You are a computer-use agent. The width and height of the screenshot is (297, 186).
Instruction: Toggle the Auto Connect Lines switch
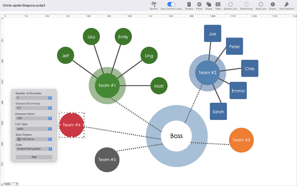[171, 4]
